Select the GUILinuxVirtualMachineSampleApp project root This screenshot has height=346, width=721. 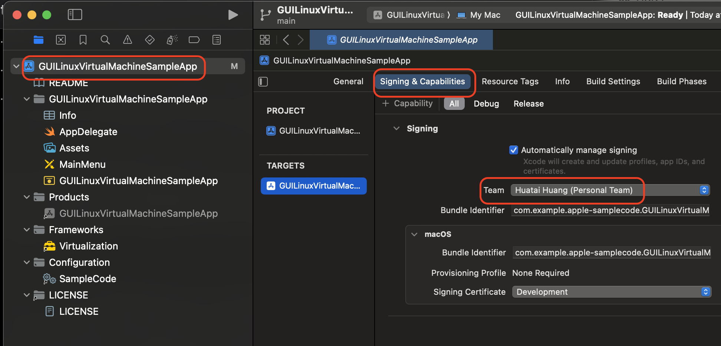click(128, 66)
